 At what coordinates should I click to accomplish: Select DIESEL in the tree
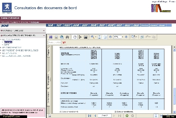6,45
